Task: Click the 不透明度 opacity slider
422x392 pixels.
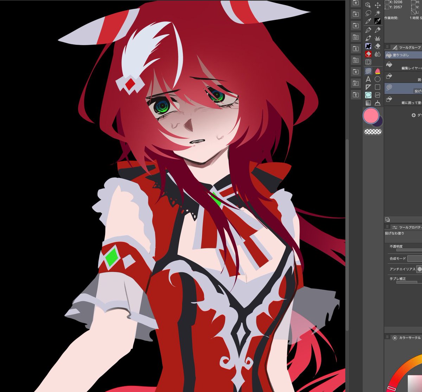Action: (409, 250)
